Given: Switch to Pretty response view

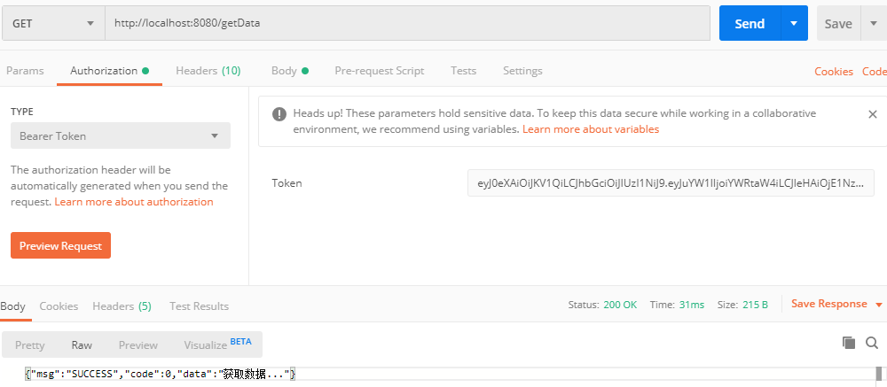Looking at the screenshot, I should tap(30, 344).
